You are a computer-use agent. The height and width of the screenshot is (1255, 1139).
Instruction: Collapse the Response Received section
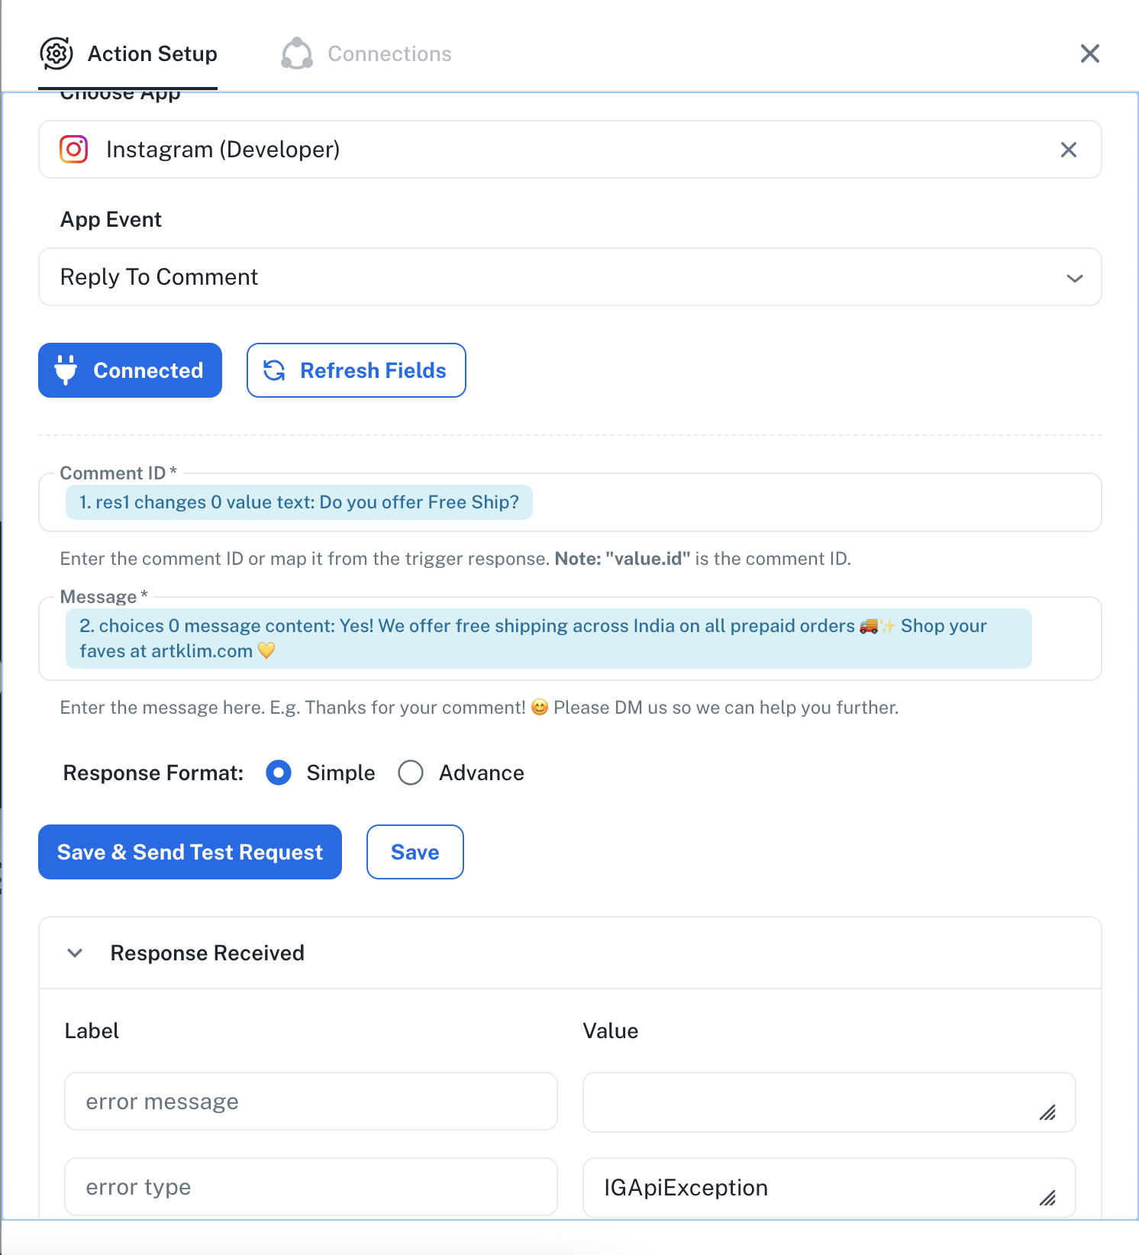point(75,953)
